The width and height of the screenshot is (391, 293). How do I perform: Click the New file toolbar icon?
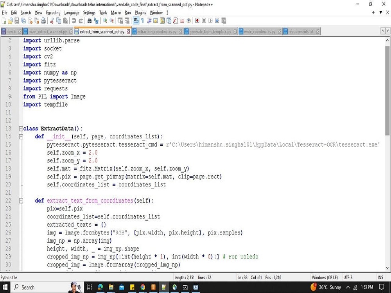tap(4, 21)
